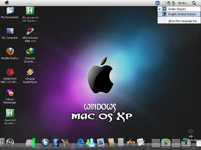This screenshot has width=201, height=150.
Task: Open the Address Book icon in dock
Action: pyautogui.click(x=111, y=142)
